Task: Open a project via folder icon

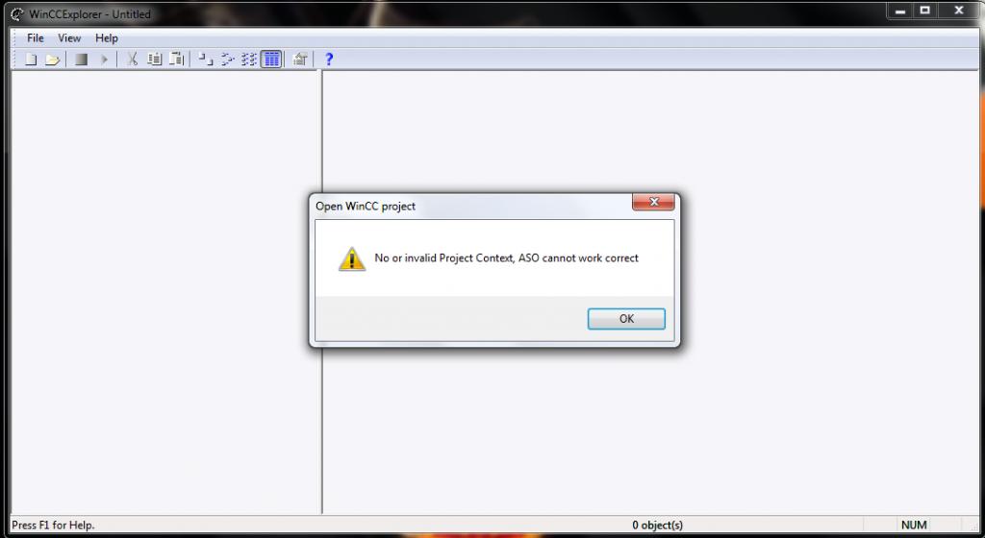Action: 53,60
